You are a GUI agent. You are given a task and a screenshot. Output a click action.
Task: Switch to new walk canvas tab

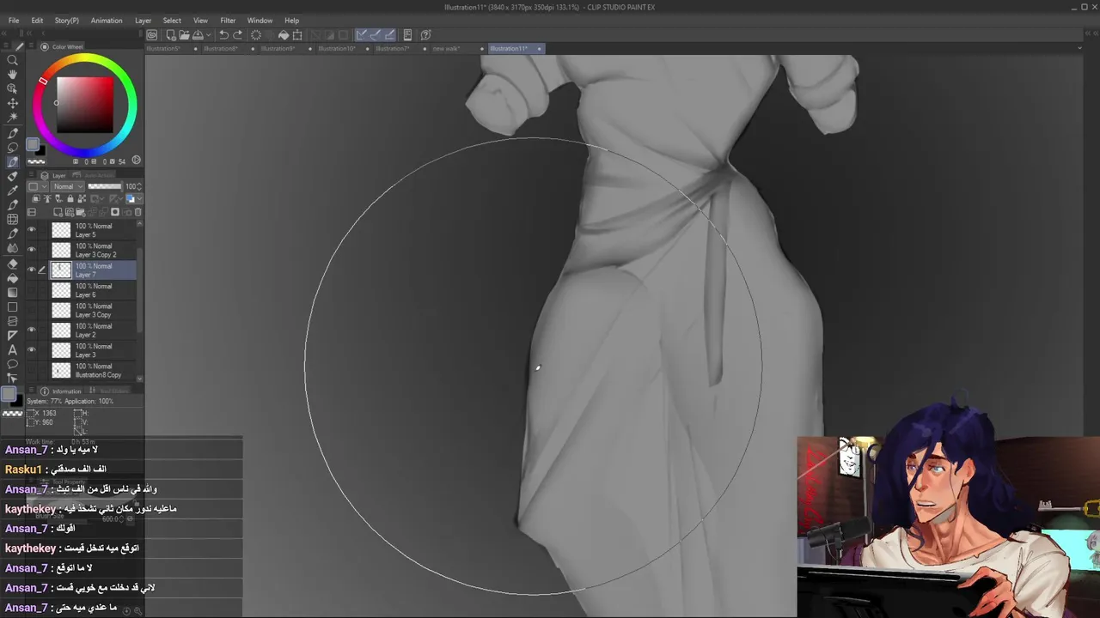tap(446, 49)
